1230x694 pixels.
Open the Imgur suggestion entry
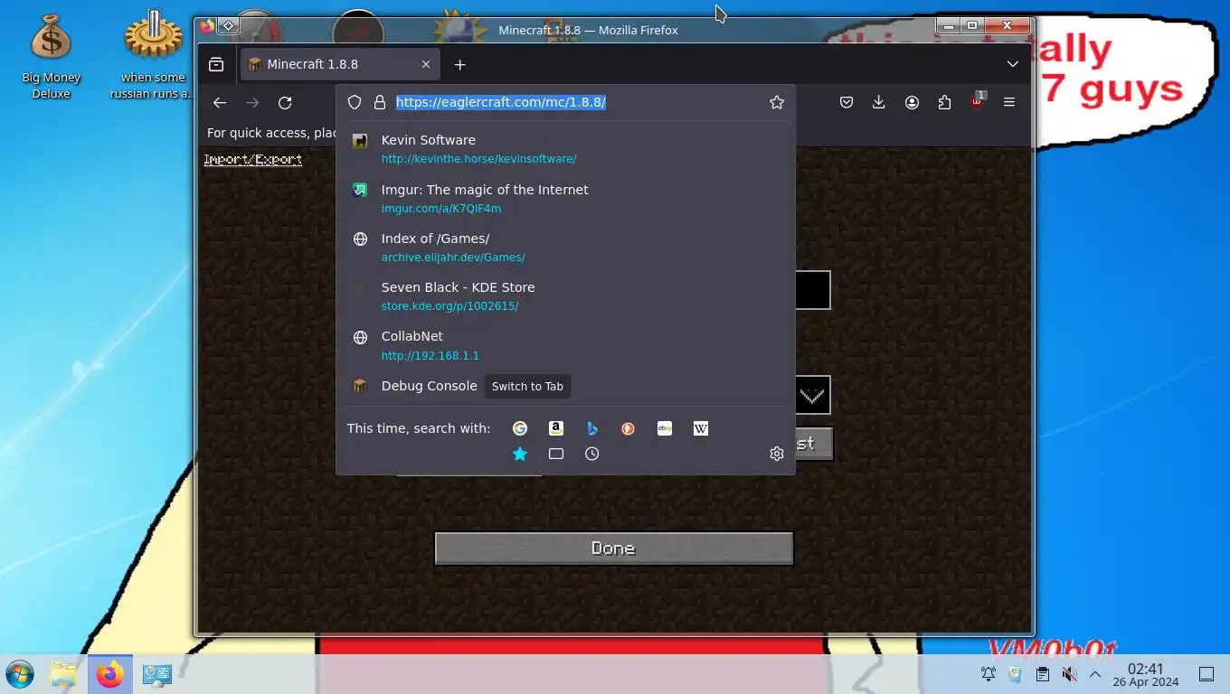[565, 199]
